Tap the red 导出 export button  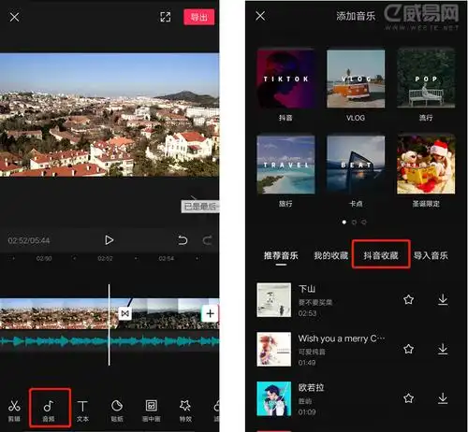point(199,17)
